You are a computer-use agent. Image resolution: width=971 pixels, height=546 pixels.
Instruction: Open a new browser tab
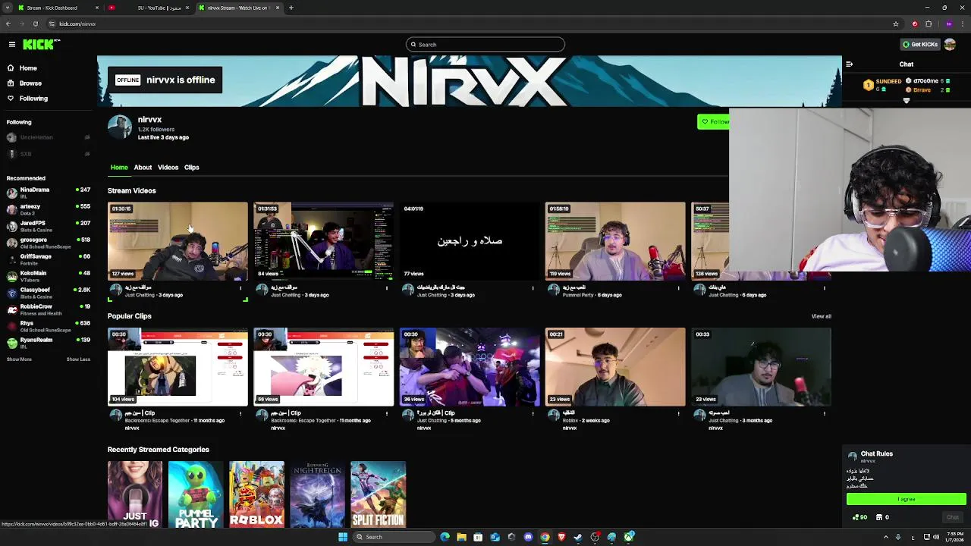(x=291, y=8)
